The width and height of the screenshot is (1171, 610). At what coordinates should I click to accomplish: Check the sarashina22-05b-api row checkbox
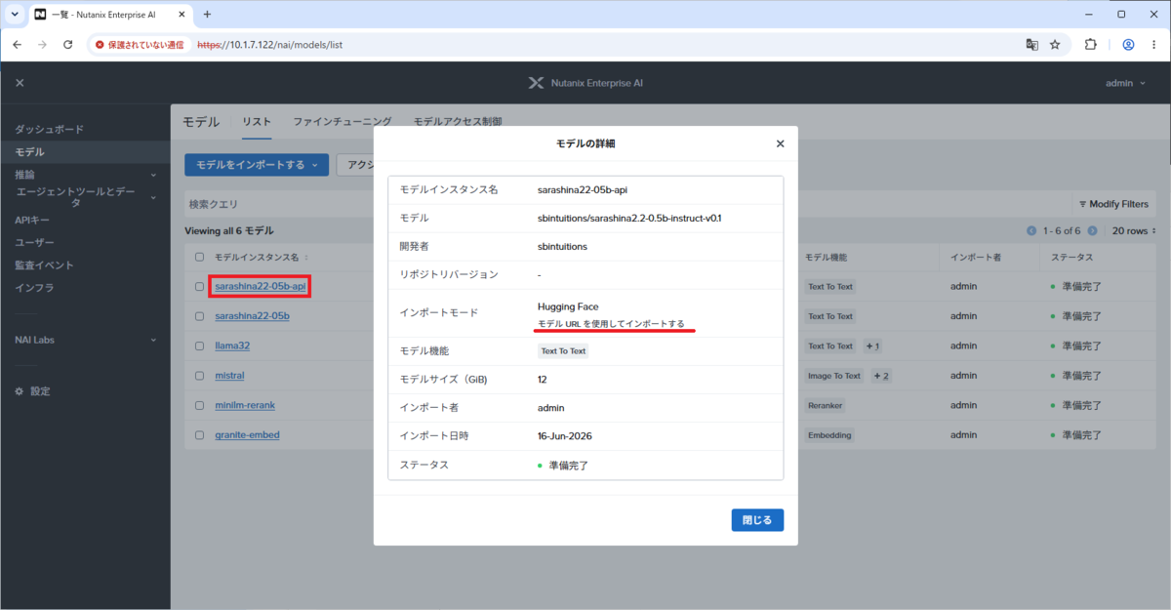pos(200,287)
